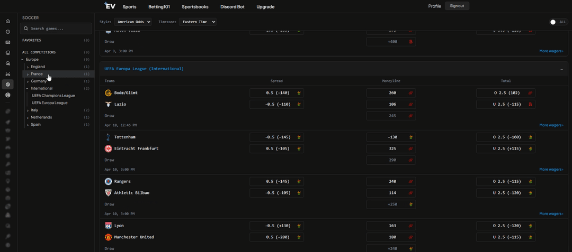Select total O 2.5 (-160) for Tottenham match
This screenshot has height=252, width=572.
click(506, 137)
